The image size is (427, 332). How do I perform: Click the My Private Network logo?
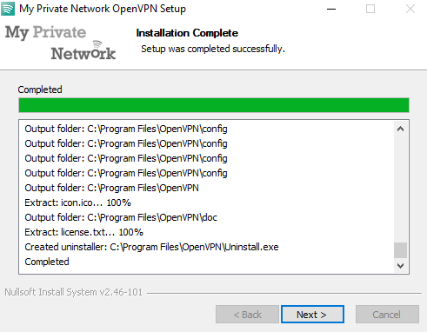pyautogui.click(x=60, y=43)
